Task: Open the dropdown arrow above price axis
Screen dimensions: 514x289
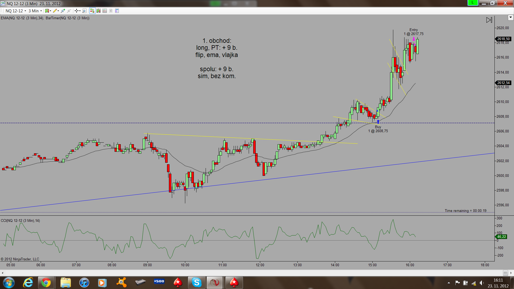Action: coord(510,18)
